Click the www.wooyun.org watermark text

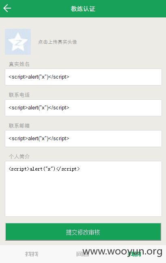pyautogui.click(x=122, y=252)
